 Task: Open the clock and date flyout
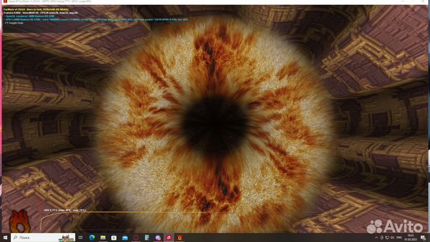tap(410, 238)
